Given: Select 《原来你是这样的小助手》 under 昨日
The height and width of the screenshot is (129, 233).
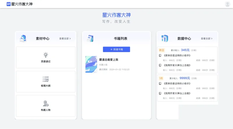Looking at the screenshot, I should (177, 55).
